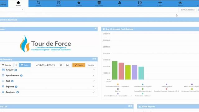Click the Daily Summary panel title
Screen dimensions: 199x112
(6, 59)
